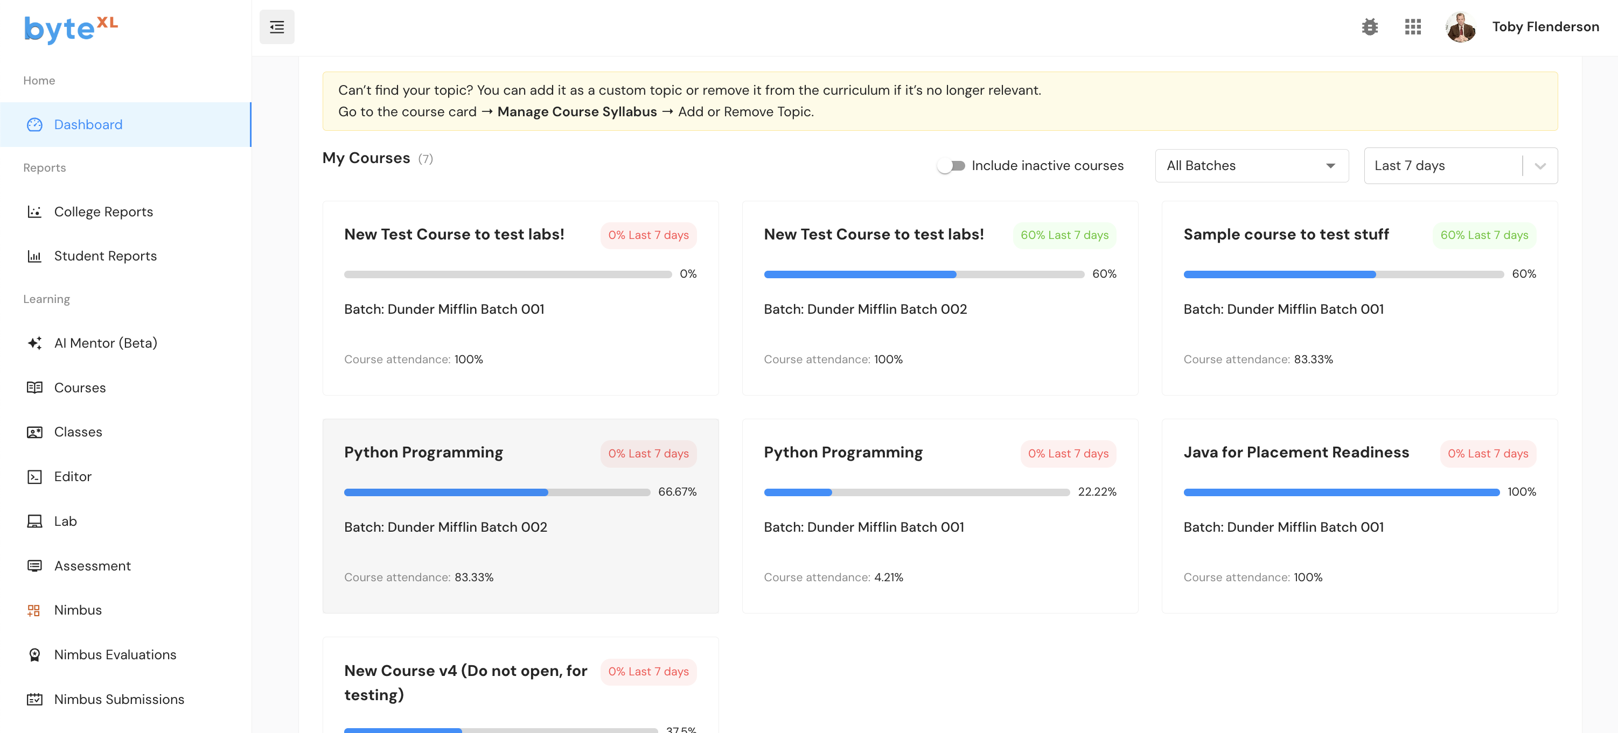Click the College Reports chart icon
1618x733 pixels.
[x=34, y=212]
